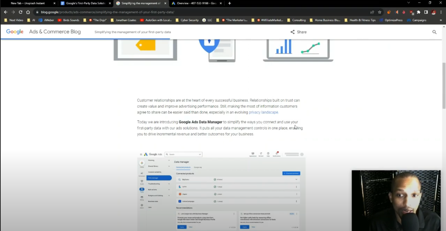The height and width of the screenshot is (231, 446).
Task: Click the Chrome profile avatar
Action: (433, 12)
